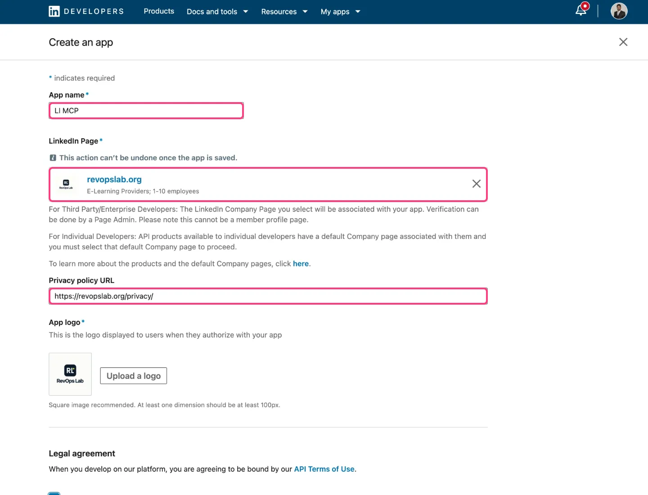The height and width of the screenshot is (495, 648).
Task: Click the LinkedIn Developers logo
Action: (86, 11)
